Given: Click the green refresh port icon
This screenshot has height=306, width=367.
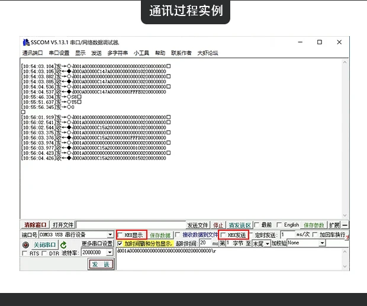Looking at the screenshot, I should click(63, 245).
